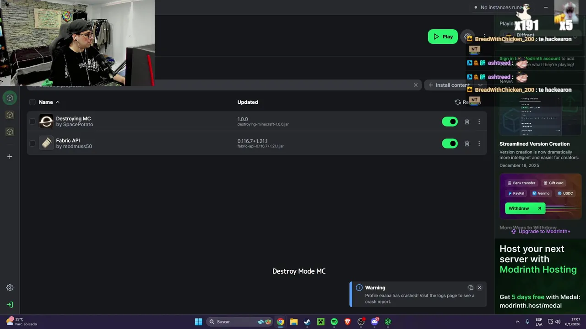Image resolution: width=586 pixels, height=329 pixels.
Task: Open Steam from the taskbar
Action: [x=307, y=322]
